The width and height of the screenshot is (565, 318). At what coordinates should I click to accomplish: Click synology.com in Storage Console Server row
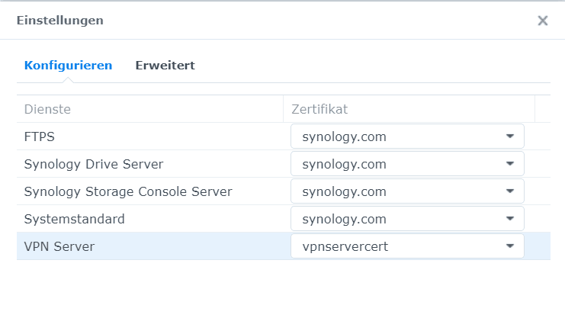pos(344,192)
